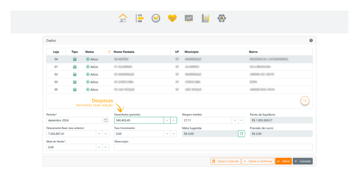This screenshot has height=183, width=359.
Task: Open the gear settings icon
Action: tap(222, 18)
